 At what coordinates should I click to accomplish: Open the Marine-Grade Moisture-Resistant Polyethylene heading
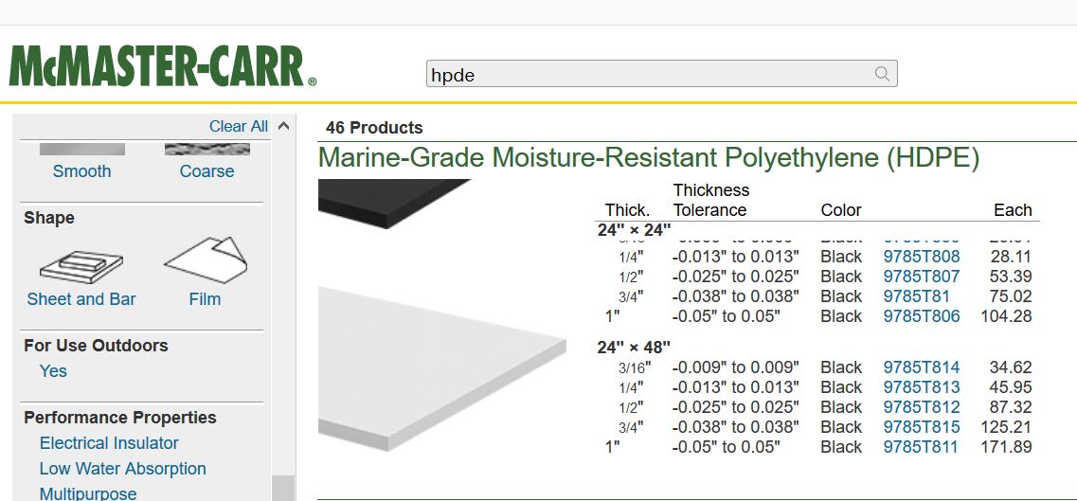(x=649, y=158)
